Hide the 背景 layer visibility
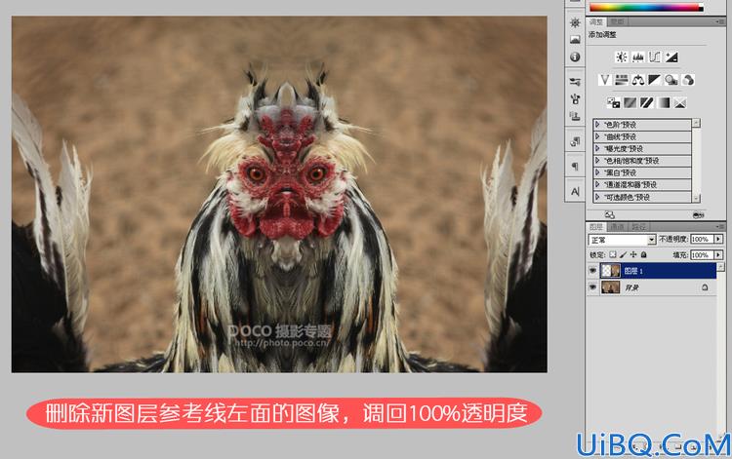The image size is (732, 459). coord(592,287)
